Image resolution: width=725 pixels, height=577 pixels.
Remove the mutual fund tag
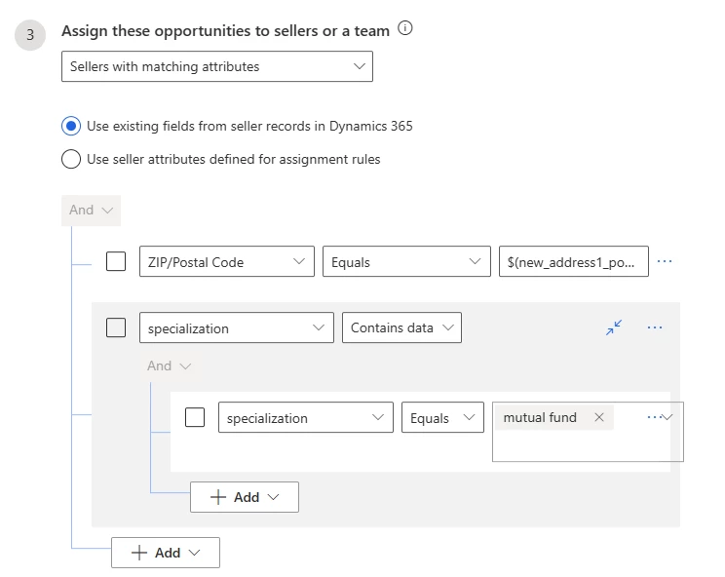[599, 417]
